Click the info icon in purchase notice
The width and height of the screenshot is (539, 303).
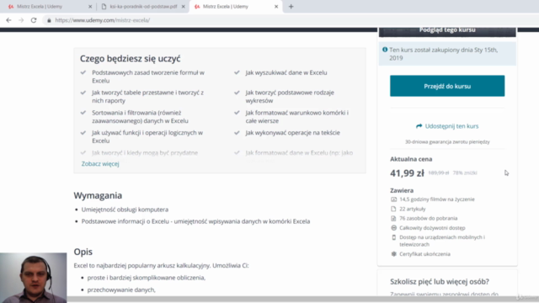pos(385,50)
